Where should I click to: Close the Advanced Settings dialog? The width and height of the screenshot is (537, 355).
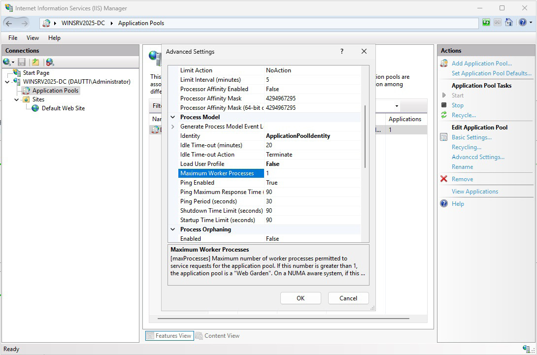pyautogui.click(x=364, y=51)
